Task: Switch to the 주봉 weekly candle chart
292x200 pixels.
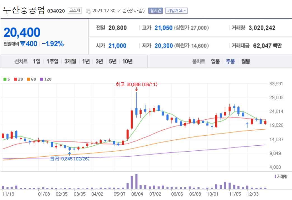Action: pyautogui.click(x=230, y=61)
